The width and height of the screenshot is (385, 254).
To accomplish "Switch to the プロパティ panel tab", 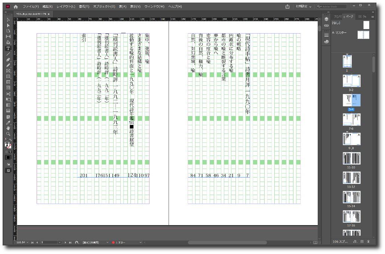I will (x=337, y=16).
